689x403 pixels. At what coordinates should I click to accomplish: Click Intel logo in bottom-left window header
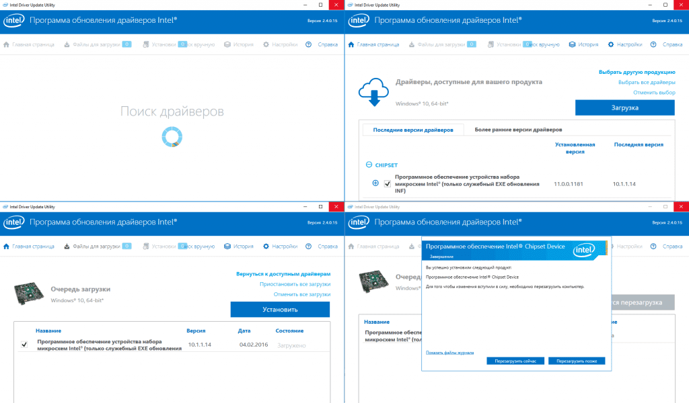(x=14, y=222)
